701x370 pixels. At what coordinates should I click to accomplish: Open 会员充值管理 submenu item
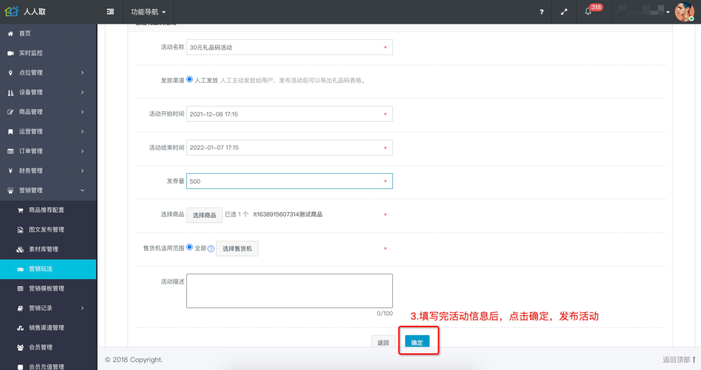click(48, 365)
